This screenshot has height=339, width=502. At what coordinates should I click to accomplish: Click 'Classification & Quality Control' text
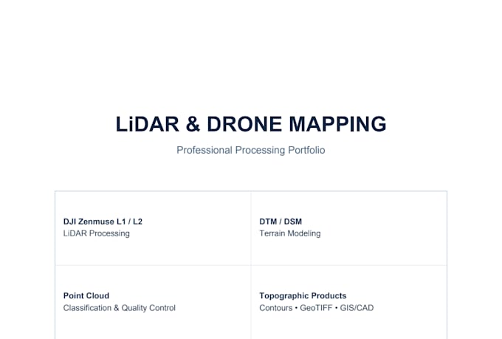[120, 308]
